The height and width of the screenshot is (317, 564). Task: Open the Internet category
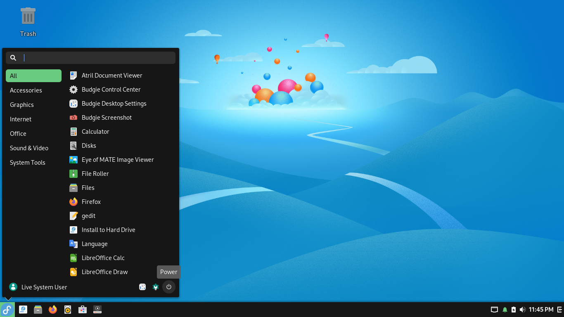click(33, 119)
